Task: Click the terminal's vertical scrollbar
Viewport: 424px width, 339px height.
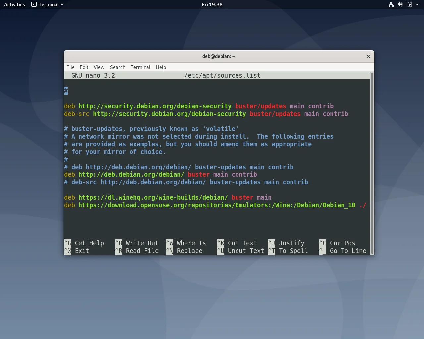Action: tap(372, 162)
